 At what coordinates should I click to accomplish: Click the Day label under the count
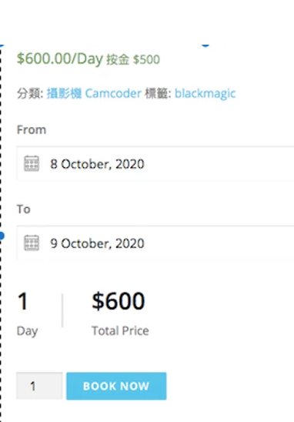[27, 331]
